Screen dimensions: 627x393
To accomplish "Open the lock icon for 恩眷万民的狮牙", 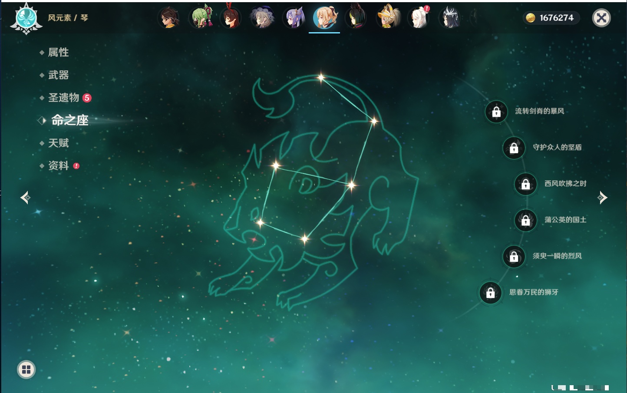I will coord(491,293).
